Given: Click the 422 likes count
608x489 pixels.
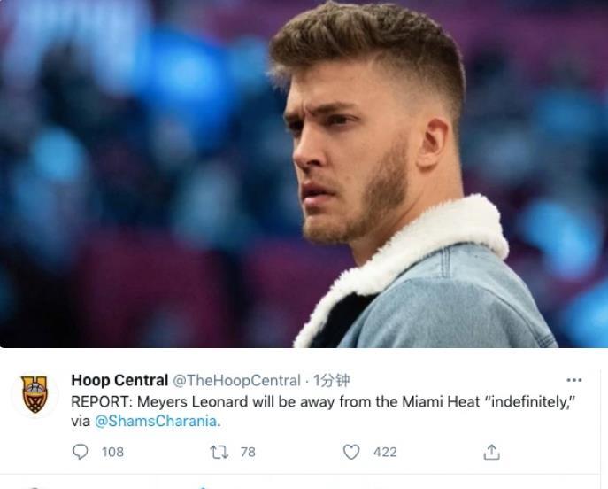Looking at the screenshot, I should [385, 452].
